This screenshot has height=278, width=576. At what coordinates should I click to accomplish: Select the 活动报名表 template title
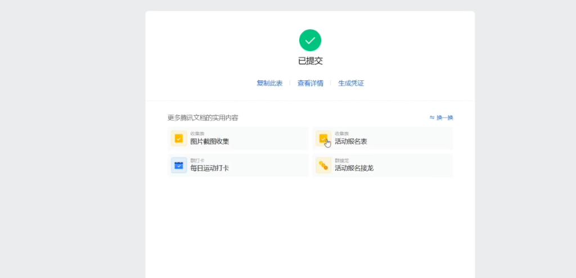click(x=351, y=142)
